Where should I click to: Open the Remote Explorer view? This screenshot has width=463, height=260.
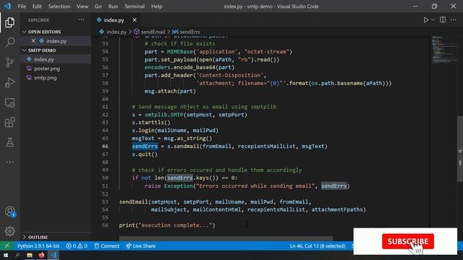pos(9,103)
